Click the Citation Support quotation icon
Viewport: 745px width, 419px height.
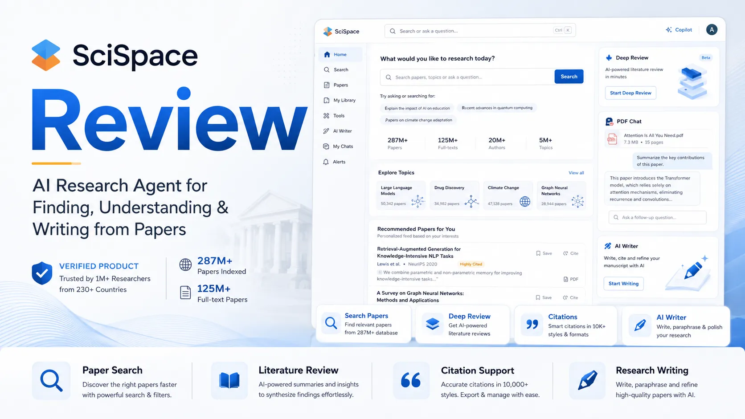click(411, 380)
